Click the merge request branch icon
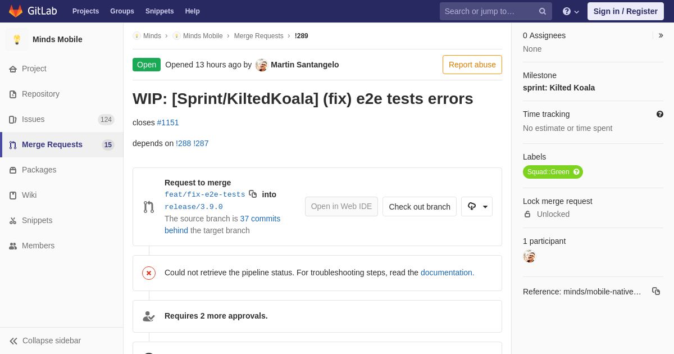674x354 pixels. click(x=149, y=207)
